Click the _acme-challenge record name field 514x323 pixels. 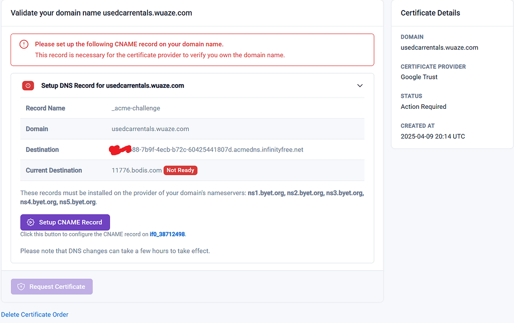click(136, 108)
